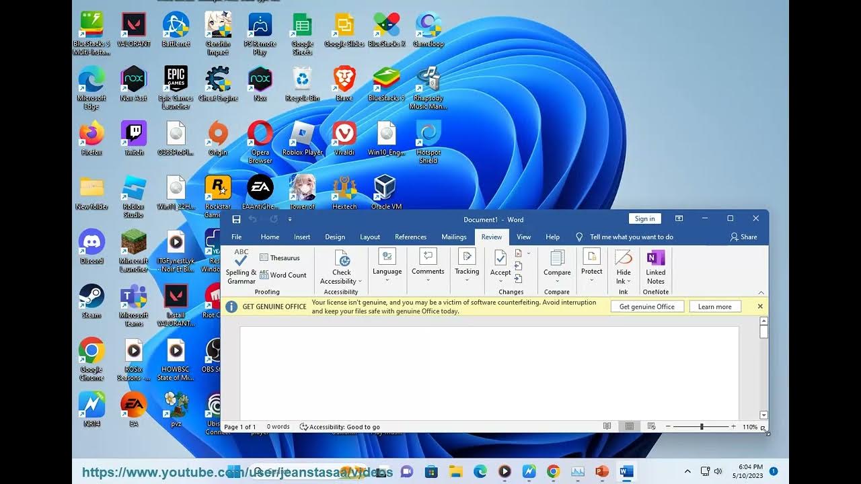Open the Help ribbon tab

point(552,237)
